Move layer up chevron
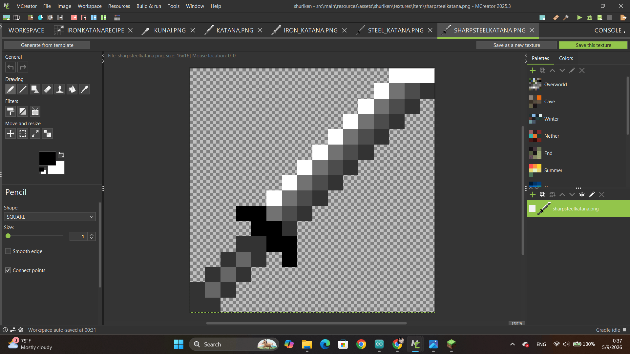This screenshot has width=630, height=354. (x=562, y=195)
